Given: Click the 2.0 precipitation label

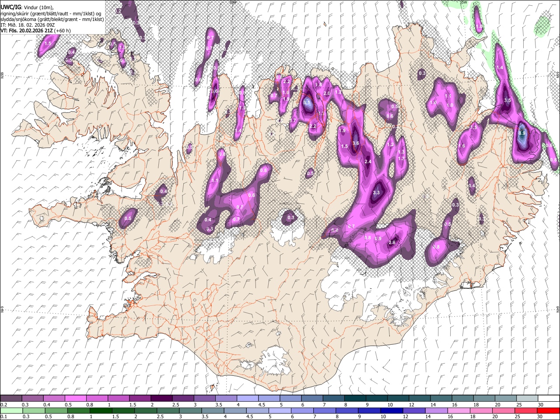Looking at the screenshot, I should (326, 93).
